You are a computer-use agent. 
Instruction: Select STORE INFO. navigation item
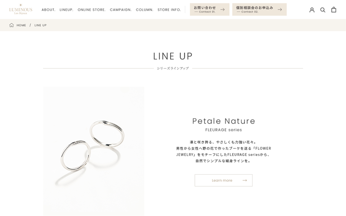(x=169, y=10)
